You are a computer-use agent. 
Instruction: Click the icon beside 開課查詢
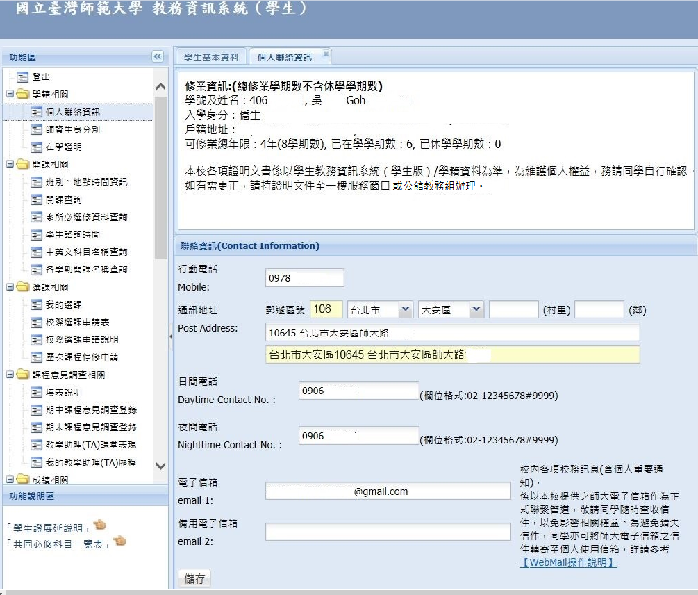point(37,199)
